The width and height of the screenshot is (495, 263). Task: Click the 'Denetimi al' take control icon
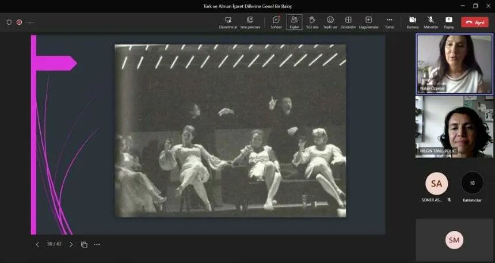(x=228, y=20)
